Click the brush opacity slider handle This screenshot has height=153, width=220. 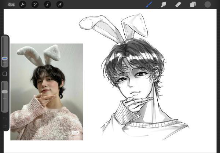(x=5, y=92)
